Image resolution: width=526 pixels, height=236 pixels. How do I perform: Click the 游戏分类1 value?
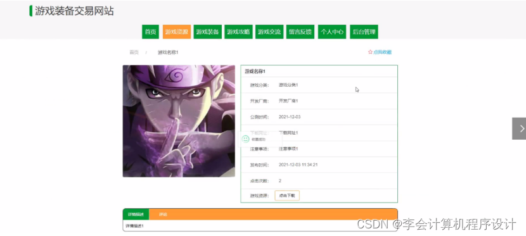click(x=288, y=85)
